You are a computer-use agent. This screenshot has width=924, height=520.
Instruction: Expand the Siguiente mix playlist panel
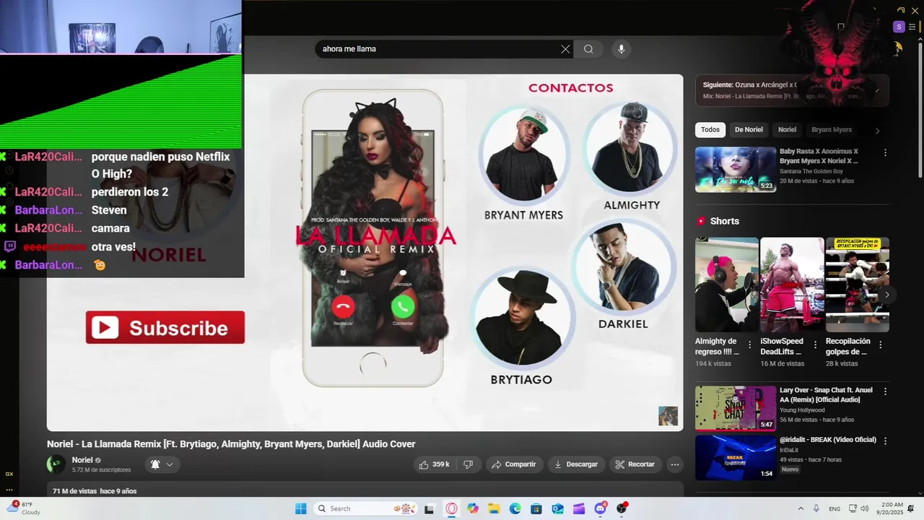pyautogui.click(x=876, y=90)
